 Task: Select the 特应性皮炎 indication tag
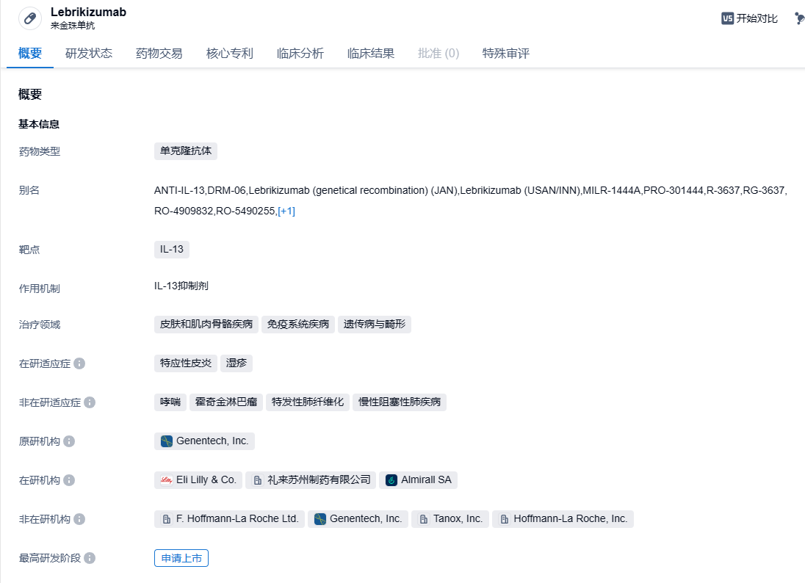(186, 363)
